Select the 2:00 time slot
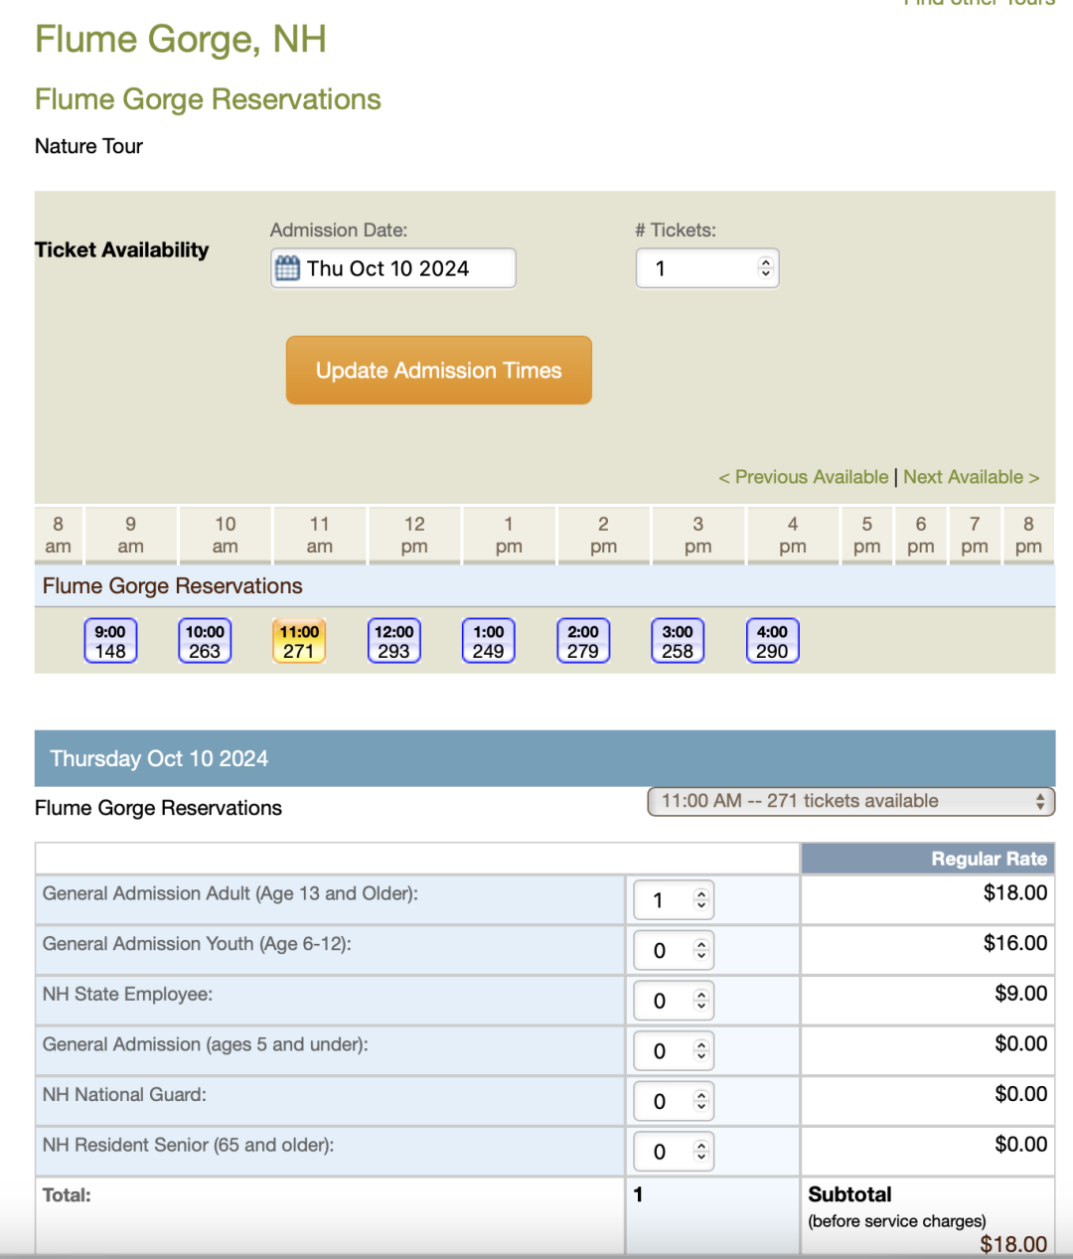Screen dimensions: 1073x1259 [583, 641]
